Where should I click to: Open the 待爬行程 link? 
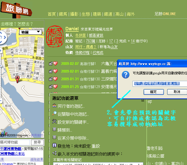click(x=82, y=53)
